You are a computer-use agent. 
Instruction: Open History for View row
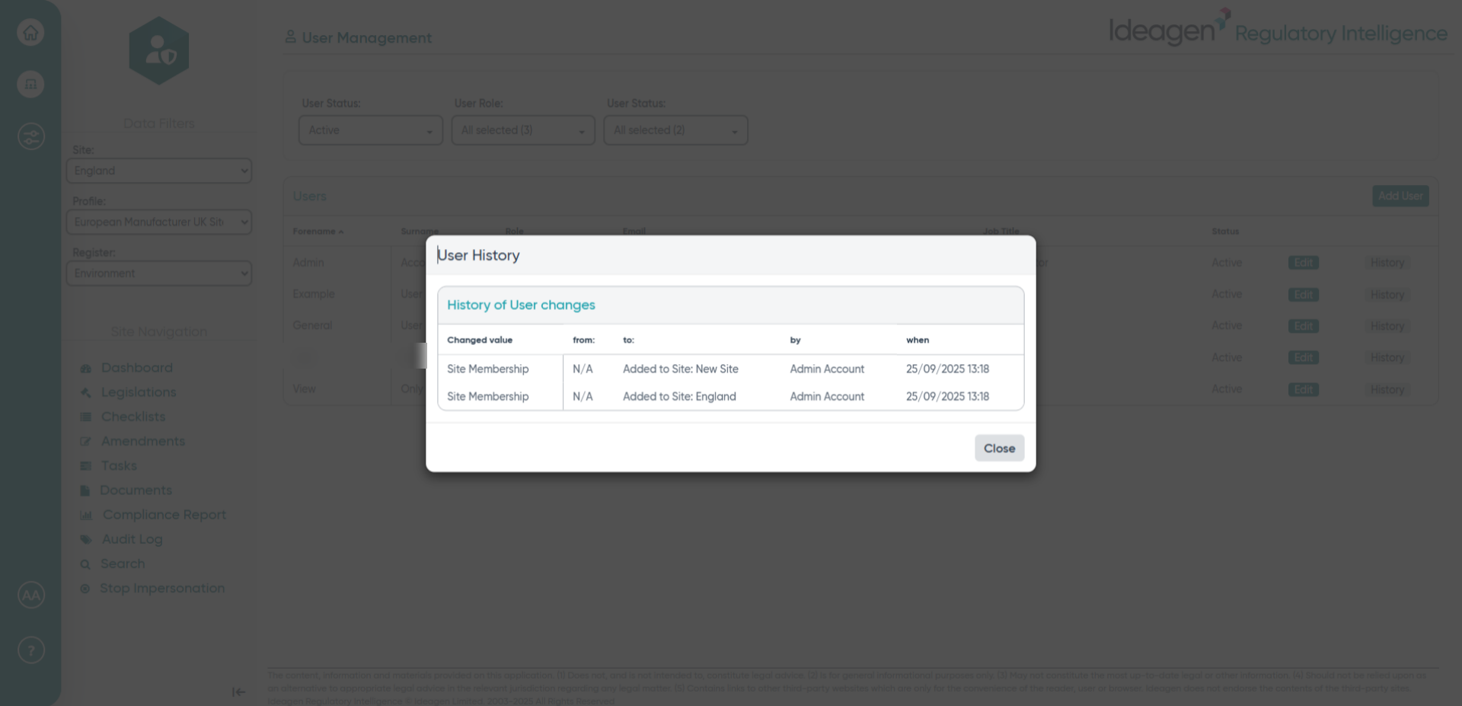(x=1387, y=389)
